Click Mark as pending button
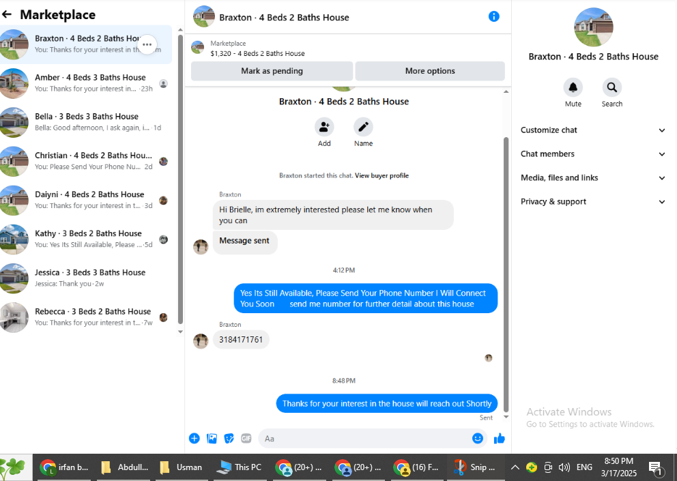 pos(272,71)
